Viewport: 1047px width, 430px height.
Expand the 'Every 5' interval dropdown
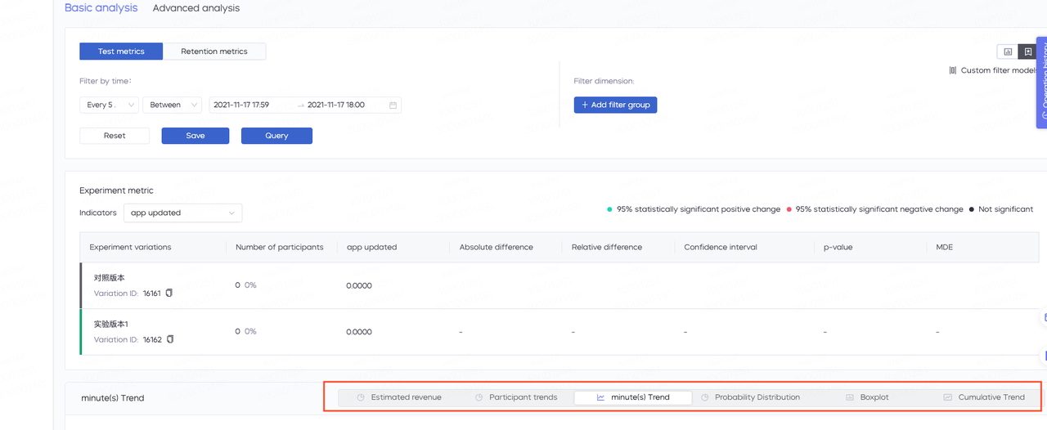pos(110,105)
